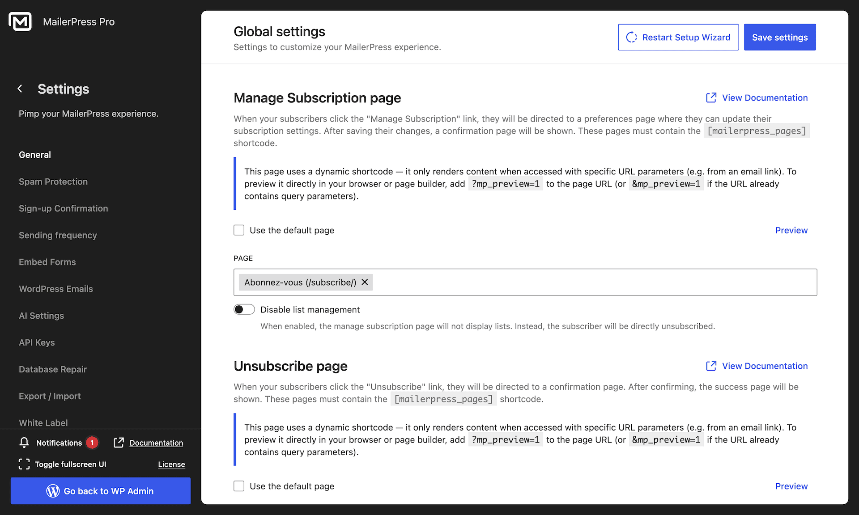Click the 'Pimp your MailerPress experience.' text
The width and height of the screenshot is (859, 515).
(89, 114)
